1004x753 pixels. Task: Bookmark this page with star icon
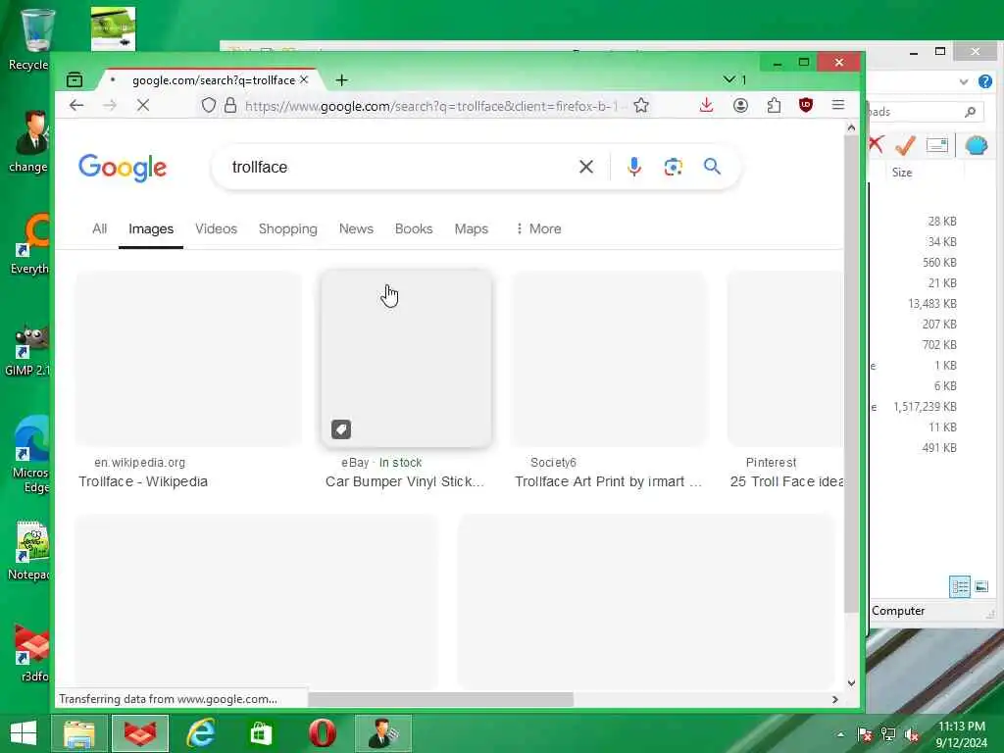(641, 106)
